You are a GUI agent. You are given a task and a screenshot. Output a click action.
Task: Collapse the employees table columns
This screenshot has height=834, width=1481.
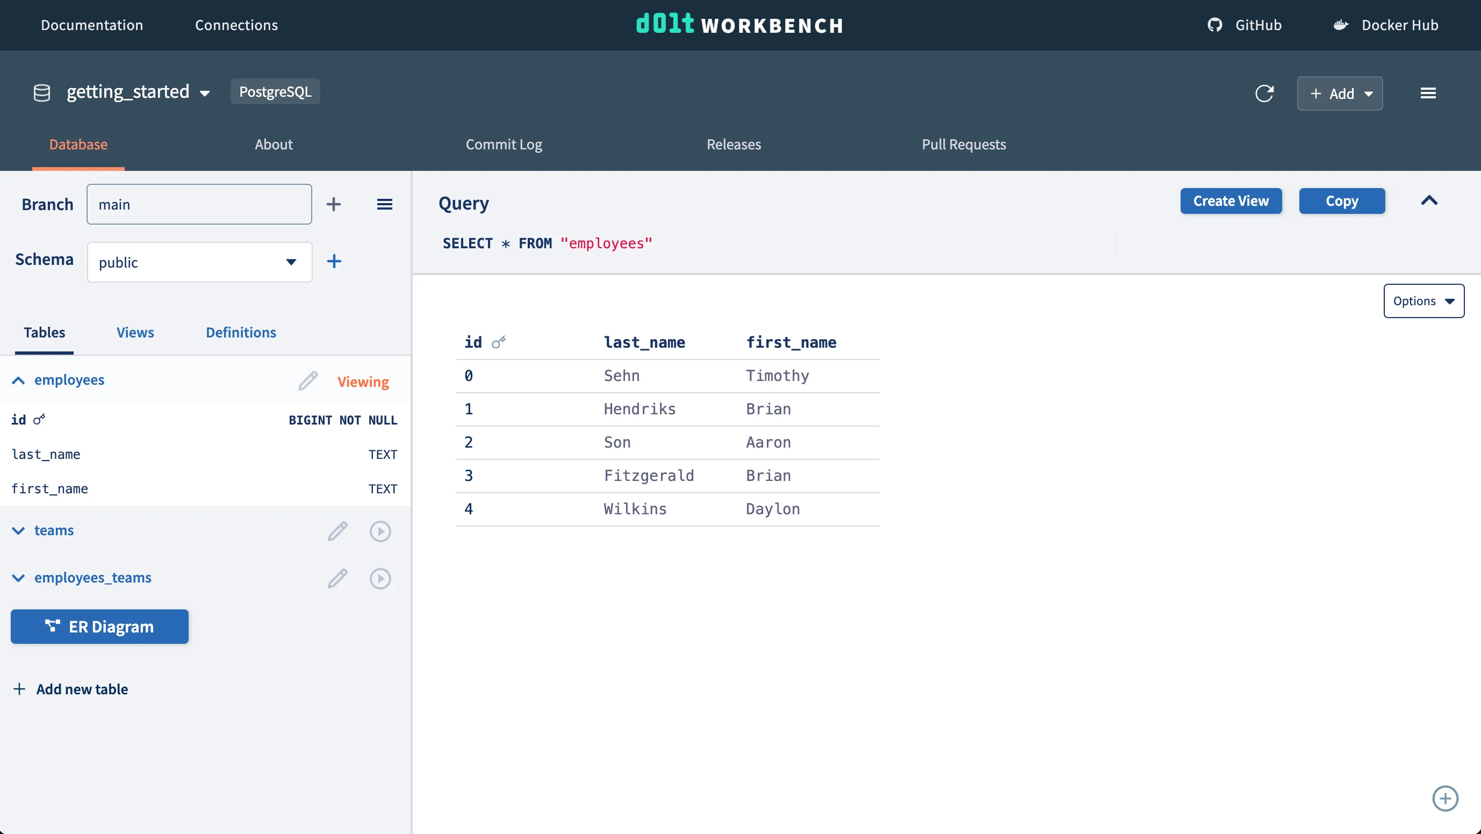(18, 380)
